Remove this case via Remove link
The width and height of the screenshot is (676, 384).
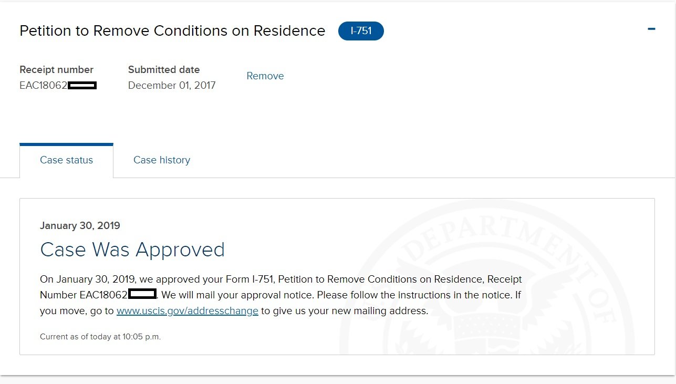265,76
